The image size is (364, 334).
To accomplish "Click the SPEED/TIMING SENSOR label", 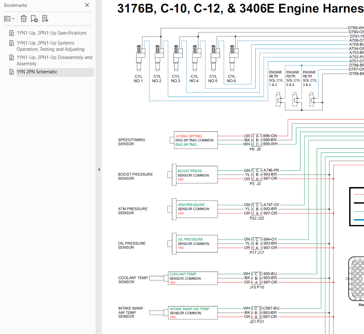I will pyautogui.click(x=131, y=142).
